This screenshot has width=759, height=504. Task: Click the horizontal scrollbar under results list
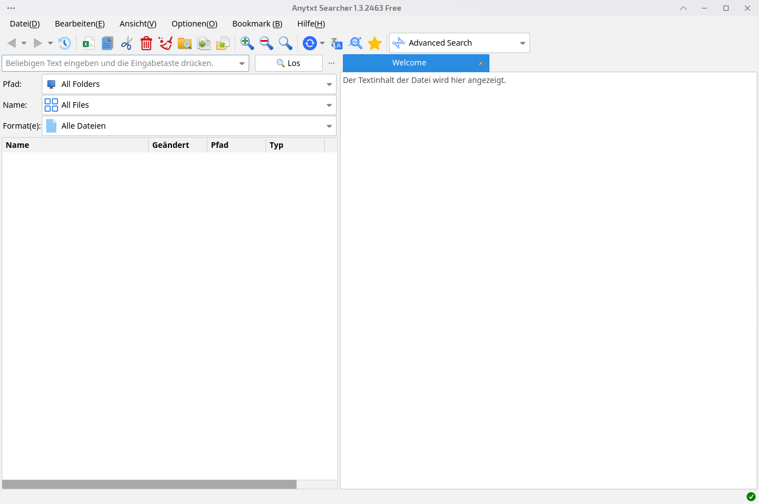click(x=149, y=484)
